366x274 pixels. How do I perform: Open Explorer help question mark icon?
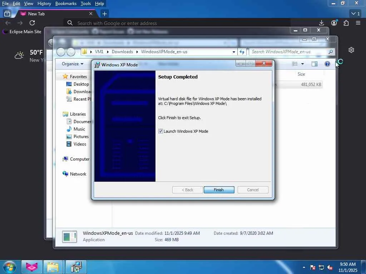[x=327, y=64]
